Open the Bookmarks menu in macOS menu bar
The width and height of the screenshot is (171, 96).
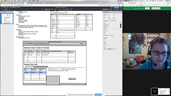coord(24,1)
